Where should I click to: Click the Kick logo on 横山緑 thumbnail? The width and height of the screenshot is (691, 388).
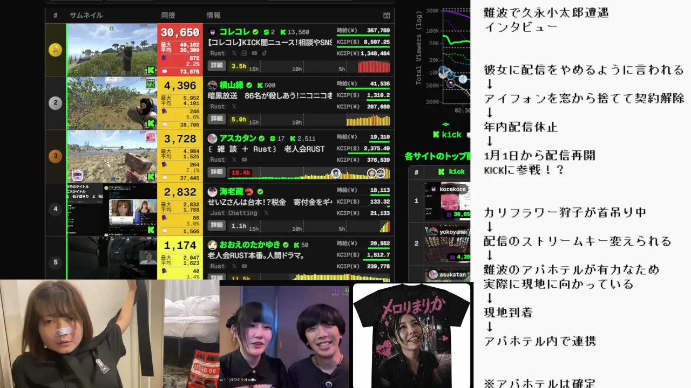coord(151,123)
